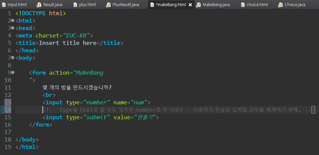
Task: Click the makeBang.html file icon
Action: coord(152,5)
